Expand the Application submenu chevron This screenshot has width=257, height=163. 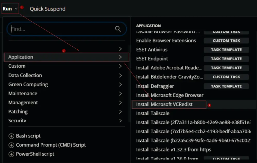121,57
